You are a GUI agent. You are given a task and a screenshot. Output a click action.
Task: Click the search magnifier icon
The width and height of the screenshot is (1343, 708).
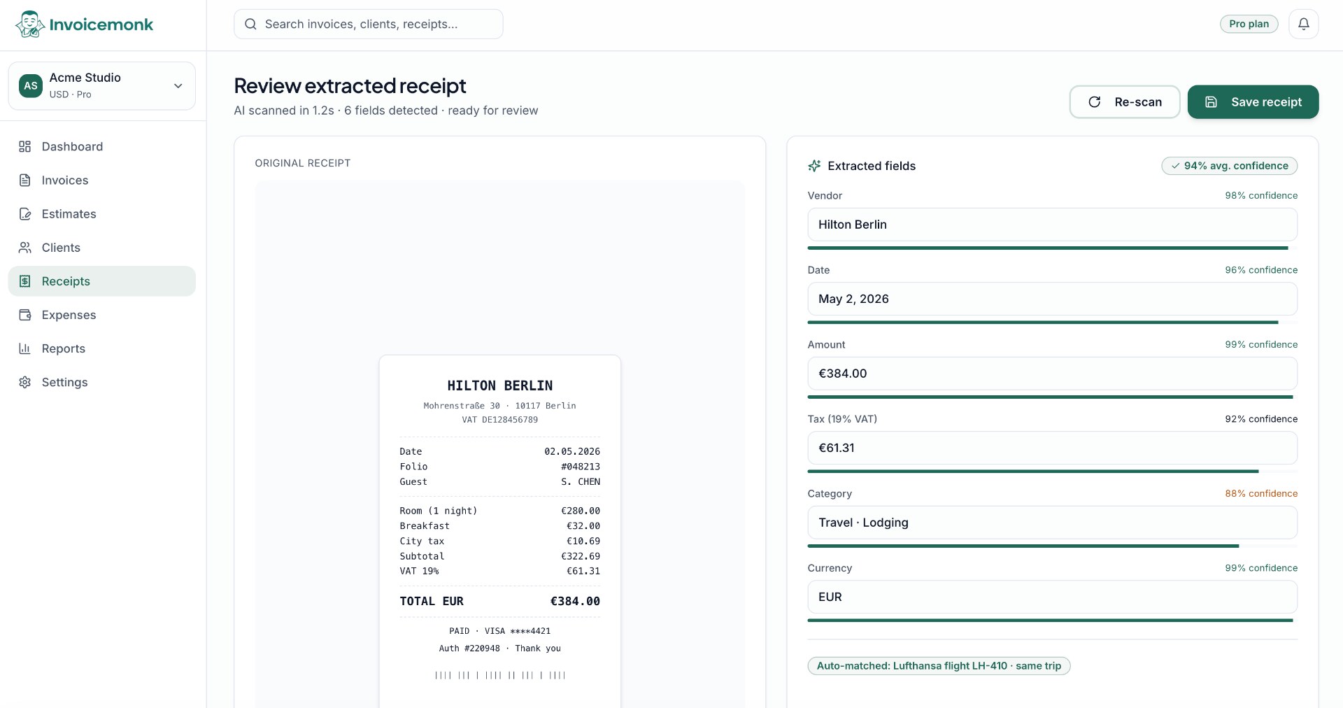pyautogui.click(x=250, y=24)
